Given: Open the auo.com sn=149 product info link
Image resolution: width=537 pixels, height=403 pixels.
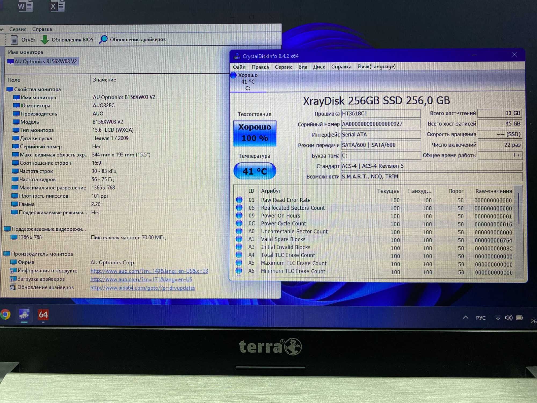Looking at the screenshot, I should (149, 271).
